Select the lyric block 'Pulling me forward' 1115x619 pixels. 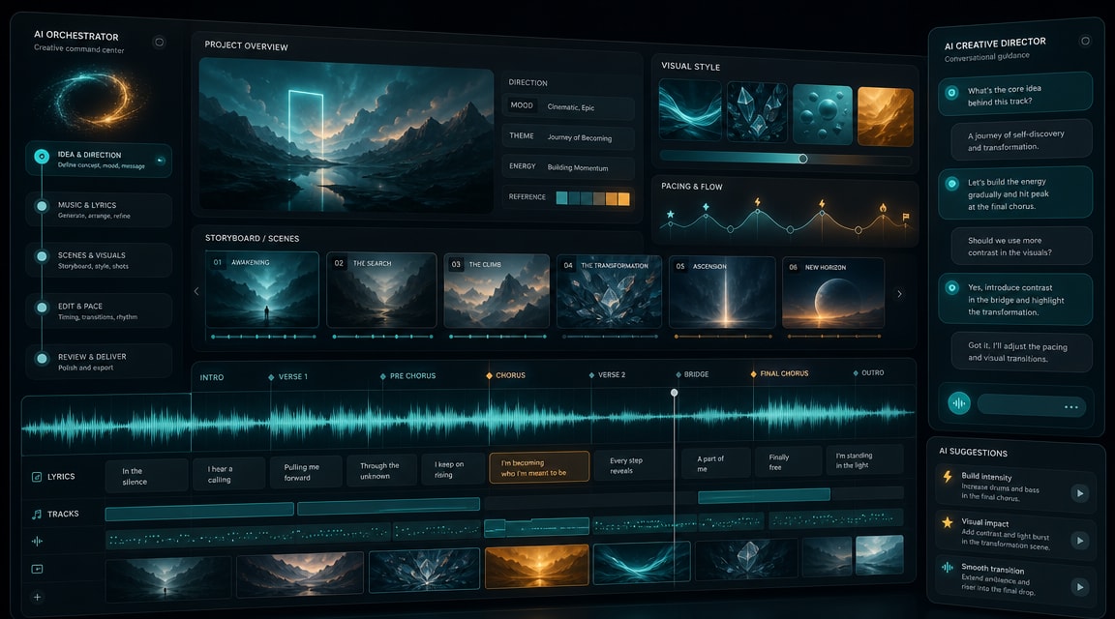click(306, 472)
